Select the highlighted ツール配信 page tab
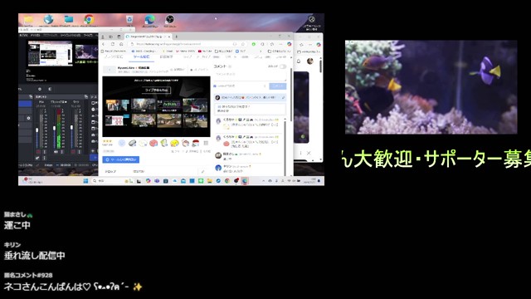Viewport: 531px width, 299px height. [x=141, y=57]
